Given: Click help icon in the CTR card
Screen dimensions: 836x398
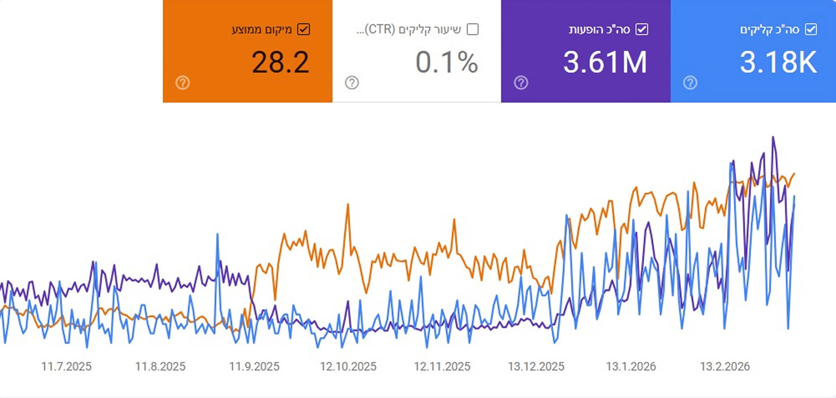Looking at the screenshot, I should [352, 83].
